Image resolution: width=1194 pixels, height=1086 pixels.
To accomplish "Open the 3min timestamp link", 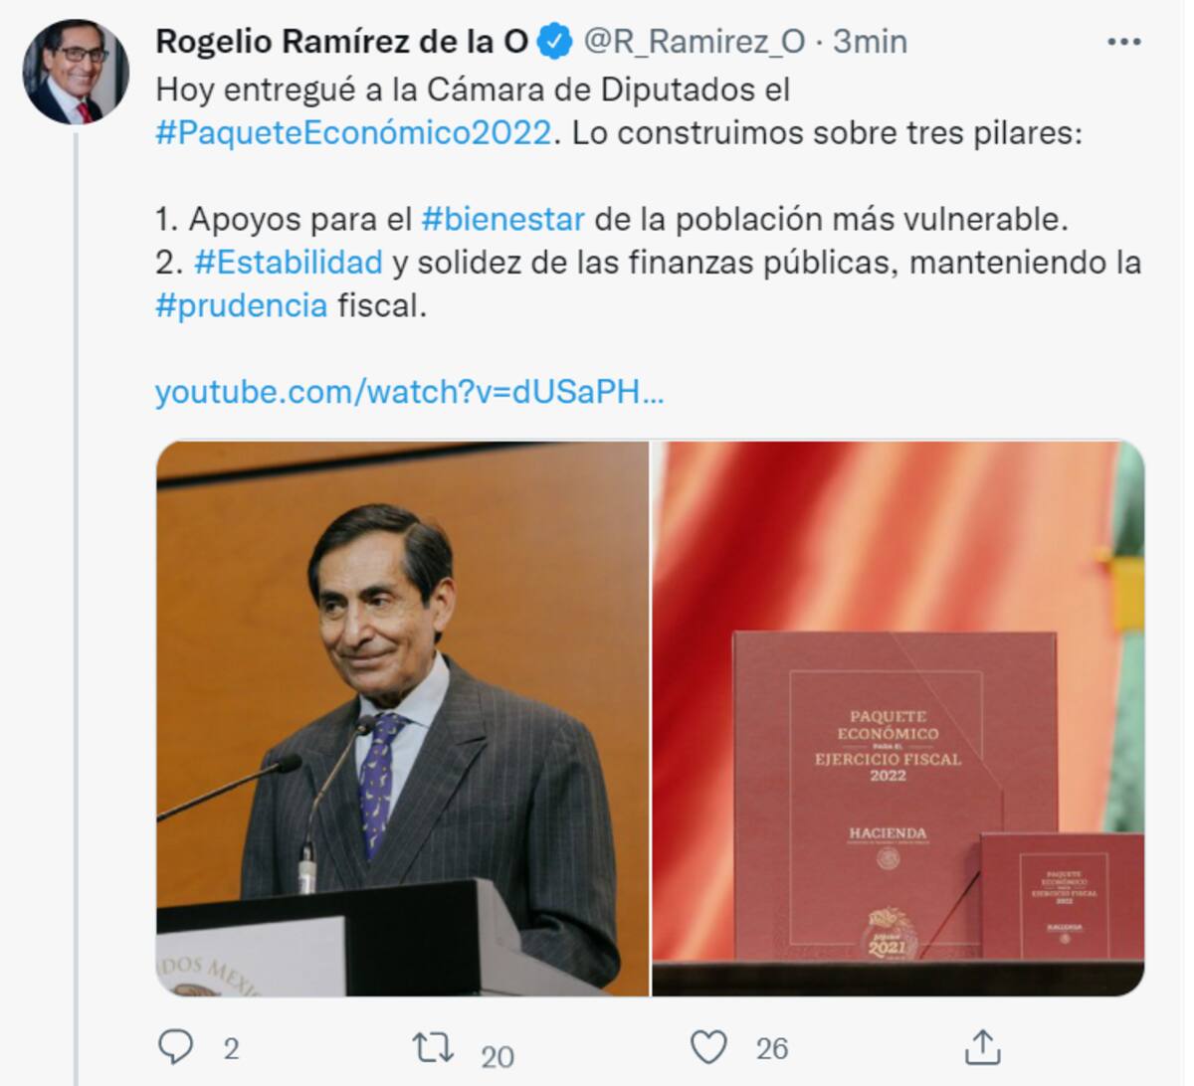I will (x=870, y=42).
